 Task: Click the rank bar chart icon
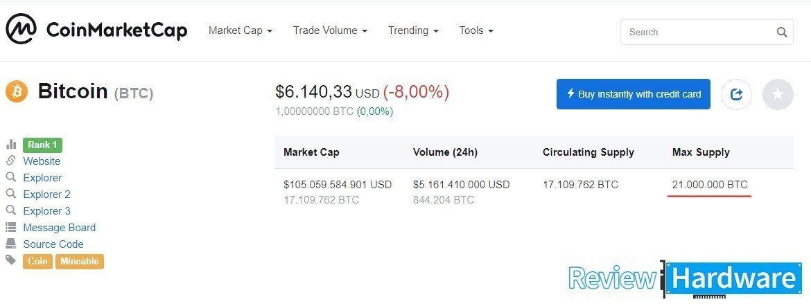pyautogui.click(x=11, y=145)
